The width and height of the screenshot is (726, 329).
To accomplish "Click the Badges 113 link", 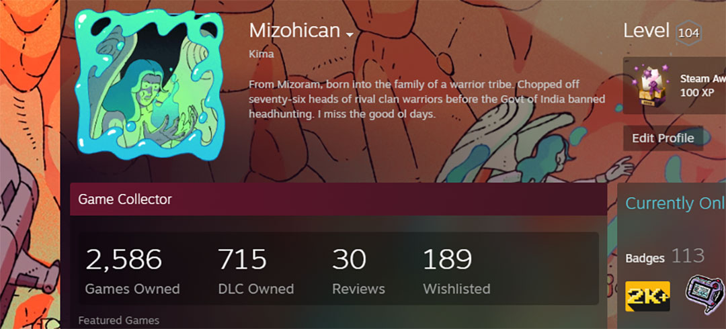I will [665, 256].
